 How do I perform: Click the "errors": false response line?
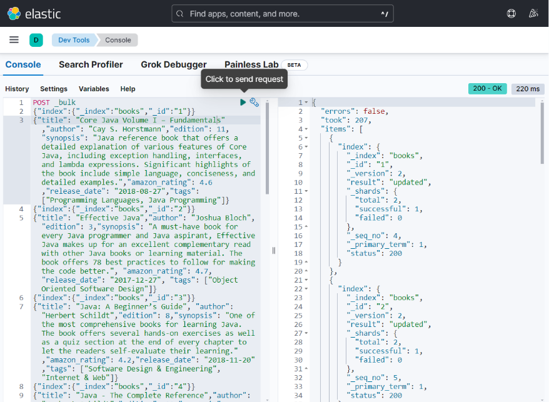(x=355, y=111)
